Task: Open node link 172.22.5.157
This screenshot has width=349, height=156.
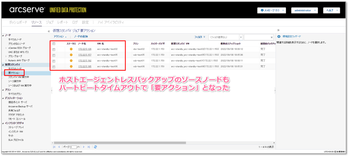Action: (85, 55)
